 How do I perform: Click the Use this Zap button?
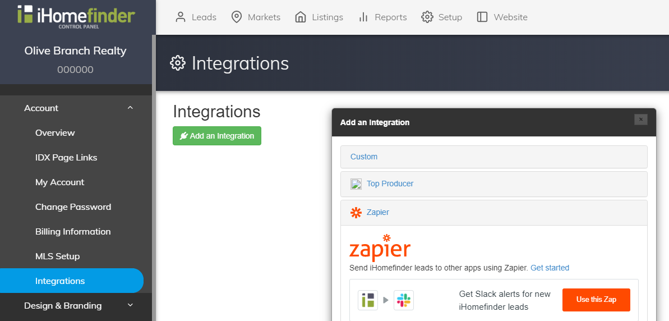[x=596, y=300]
